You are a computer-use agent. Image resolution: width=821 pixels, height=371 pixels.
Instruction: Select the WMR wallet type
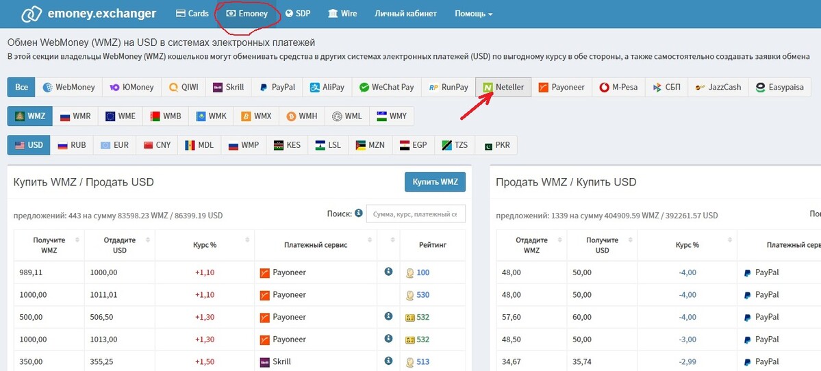tap(75, 116)
